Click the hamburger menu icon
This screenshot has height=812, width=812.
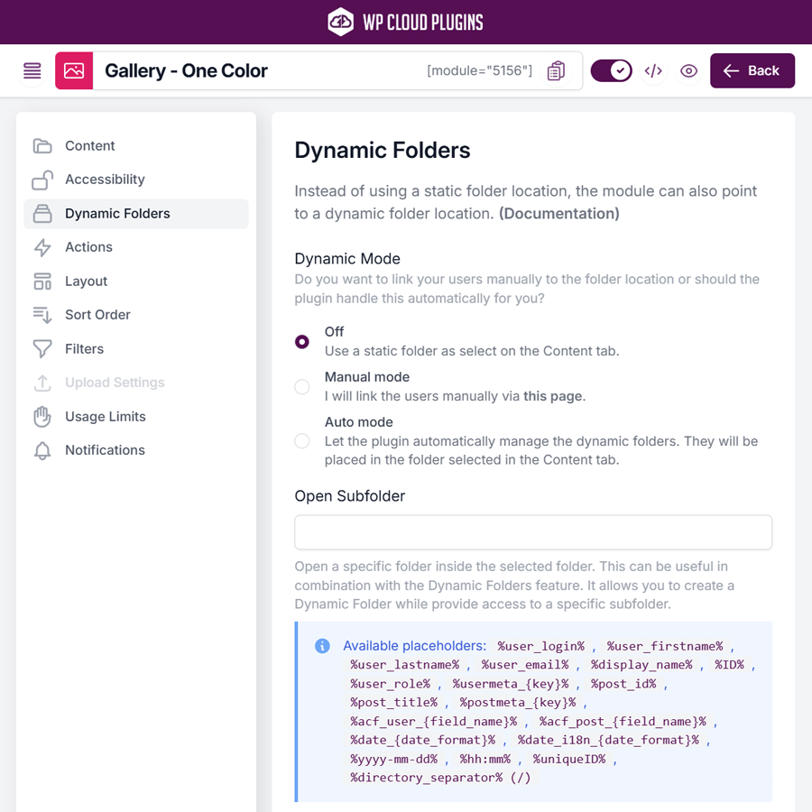click(x=32, y=70)
